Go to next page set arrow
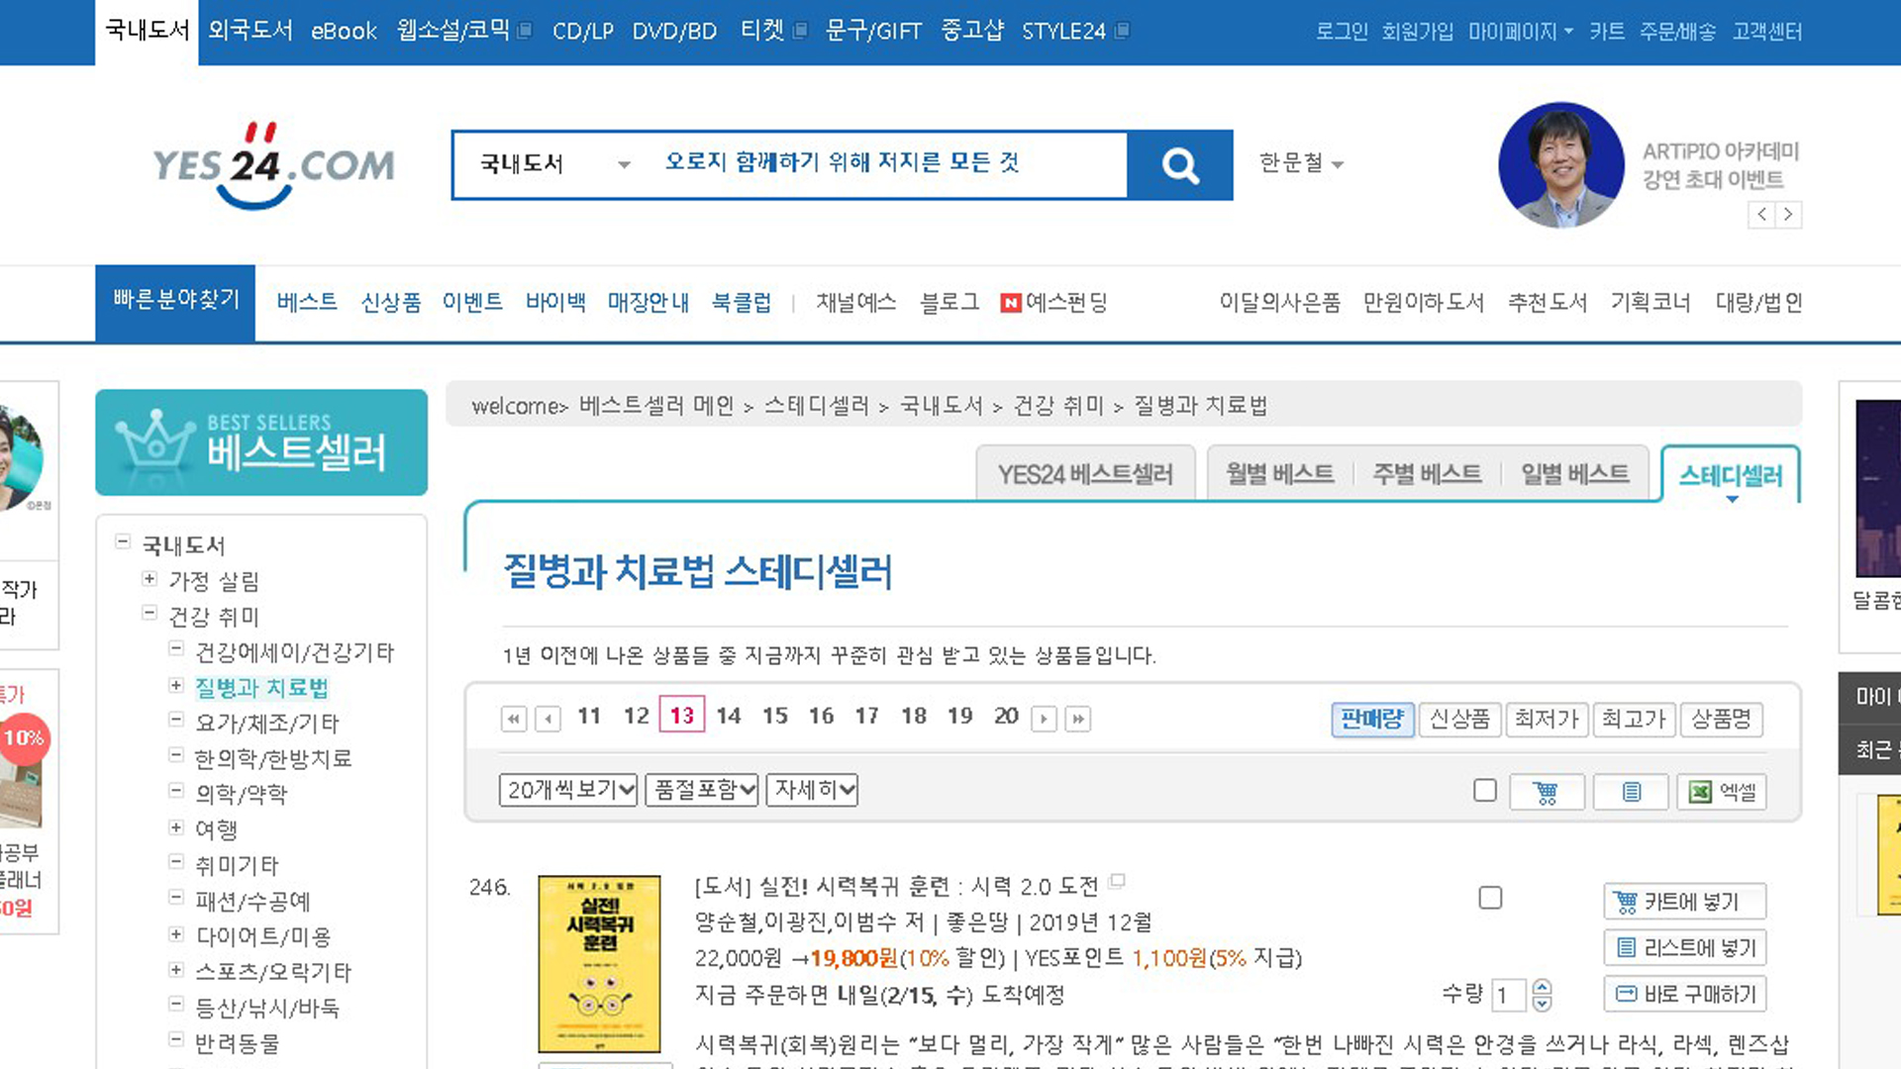Image resolution: width=1901 pixels, height=1069 pixels. 1044,719
